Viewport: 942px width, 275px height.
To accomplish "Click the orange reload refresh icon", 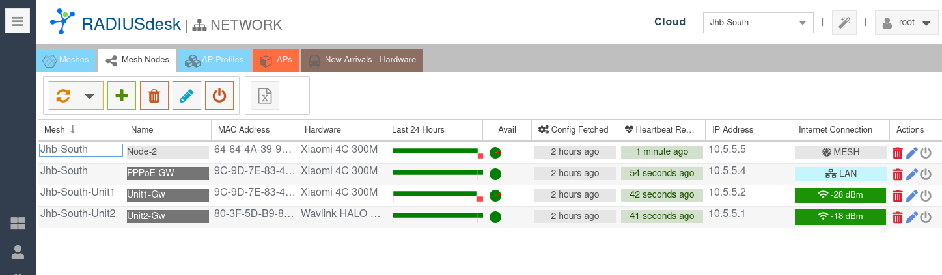I will (x=63, y=96).
